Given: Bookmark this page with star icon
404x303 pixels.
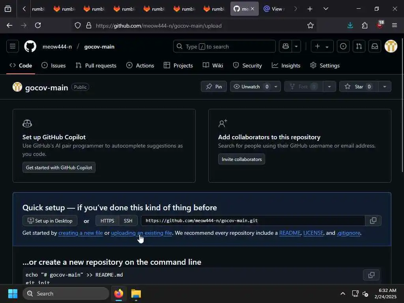Looking at the screenshot, I should click(310, 26).
